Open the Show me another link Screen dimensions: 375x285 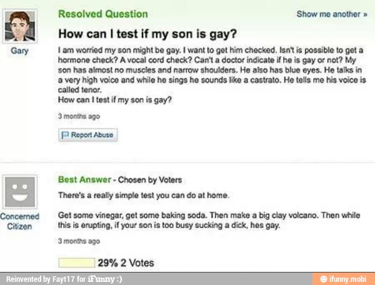[x=325, y=14]
